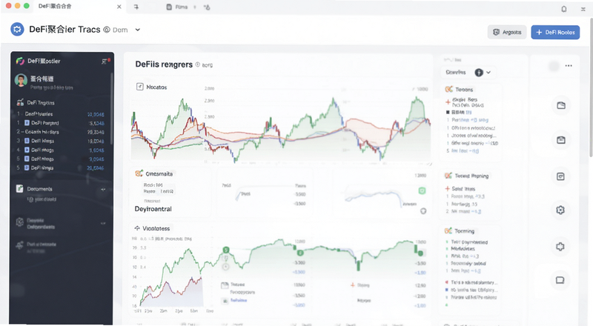Click the puzzle extension icon in right rail
Image resolution: width=593 pixels, height=326 pixels.
tap(560, 247)
